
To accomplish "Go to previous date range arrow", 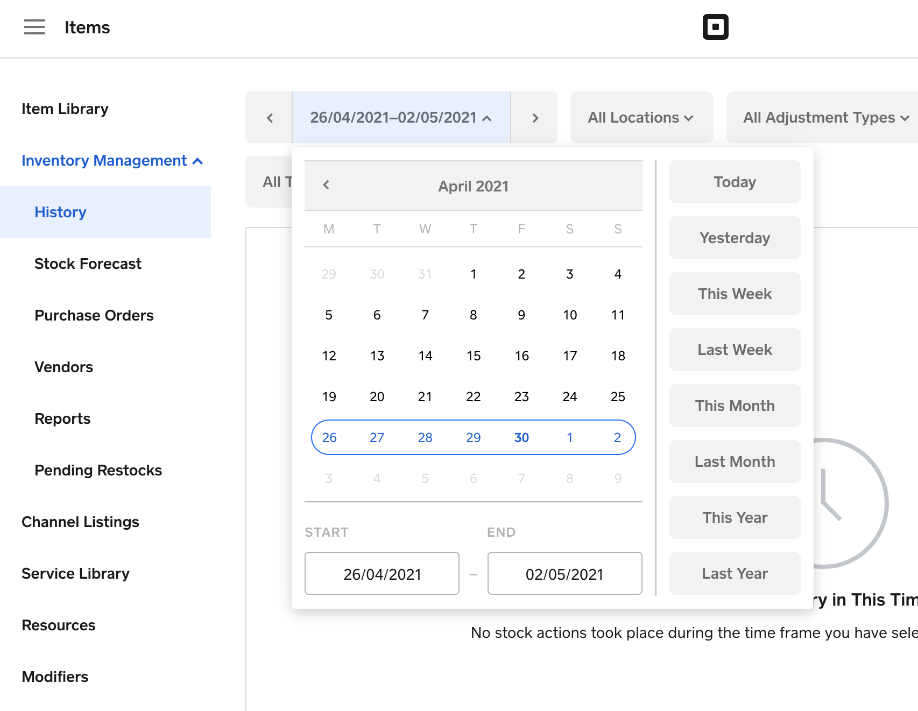I will pyautogui.click(x=270, y=118).
